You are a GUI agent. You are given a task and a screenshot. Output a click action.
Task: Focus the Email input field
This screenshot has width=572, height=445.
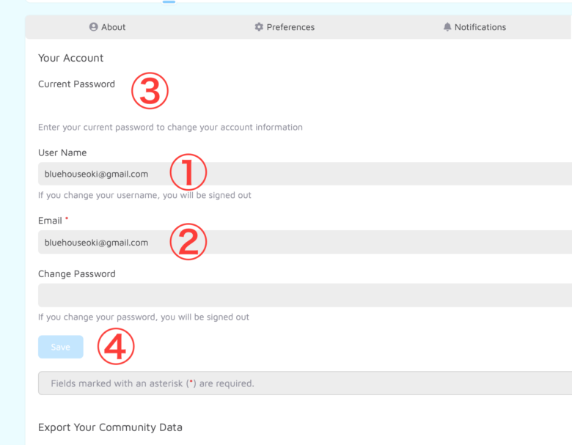pyautogui.click(x=305, y=242)
